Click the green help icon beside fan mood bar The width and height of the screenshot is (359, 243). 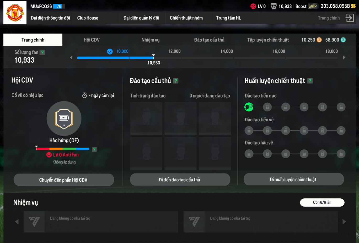pos(94,149)
